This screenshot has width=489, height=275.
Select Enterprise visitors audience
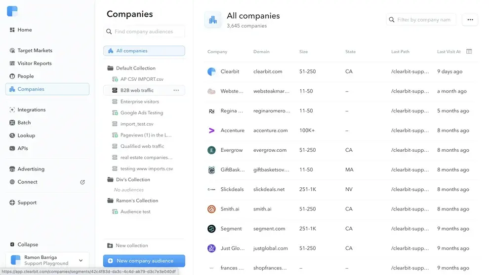139,102
